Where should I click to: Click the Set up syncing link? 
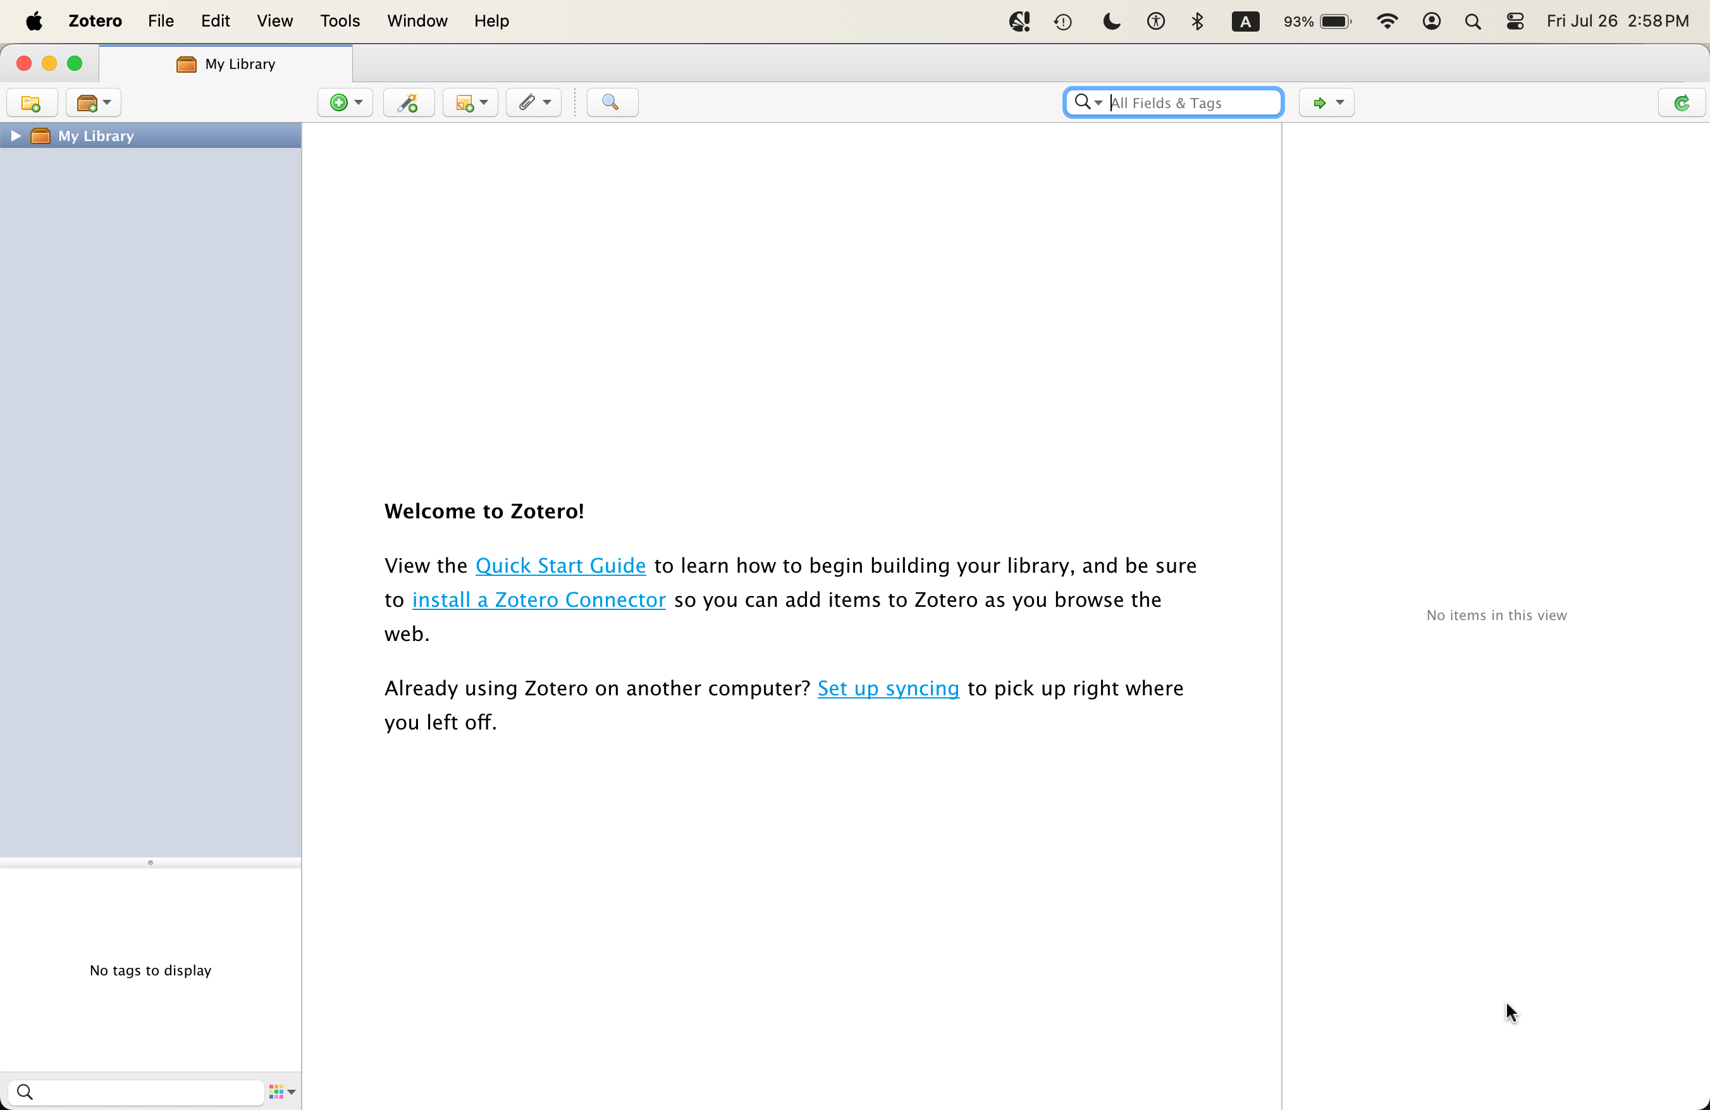[x=888, y=688]
